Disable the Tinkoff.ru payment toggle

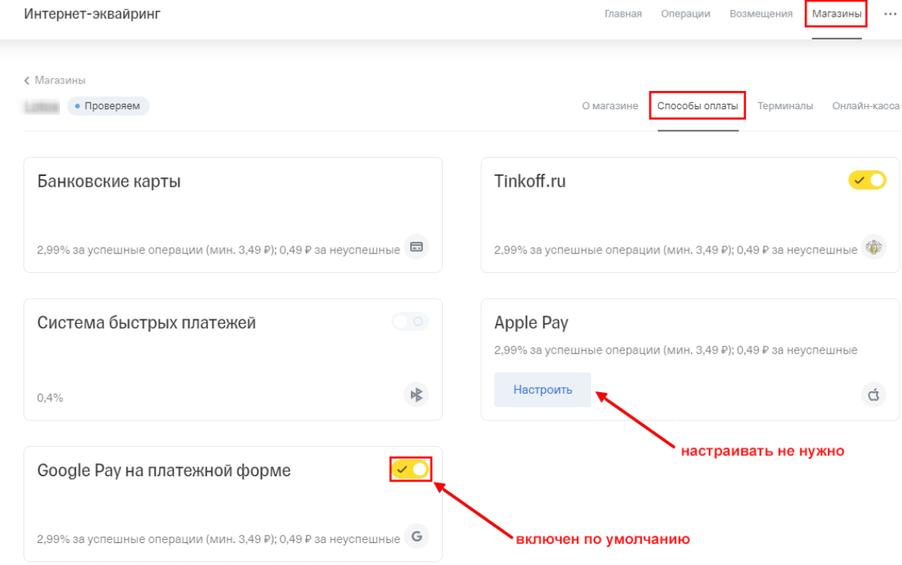pyautogui.click(x=867, y=180)
